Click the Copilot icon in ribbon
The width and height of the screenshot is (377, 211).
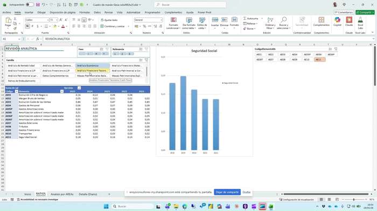pyautogui.click(x=337, y=21)
